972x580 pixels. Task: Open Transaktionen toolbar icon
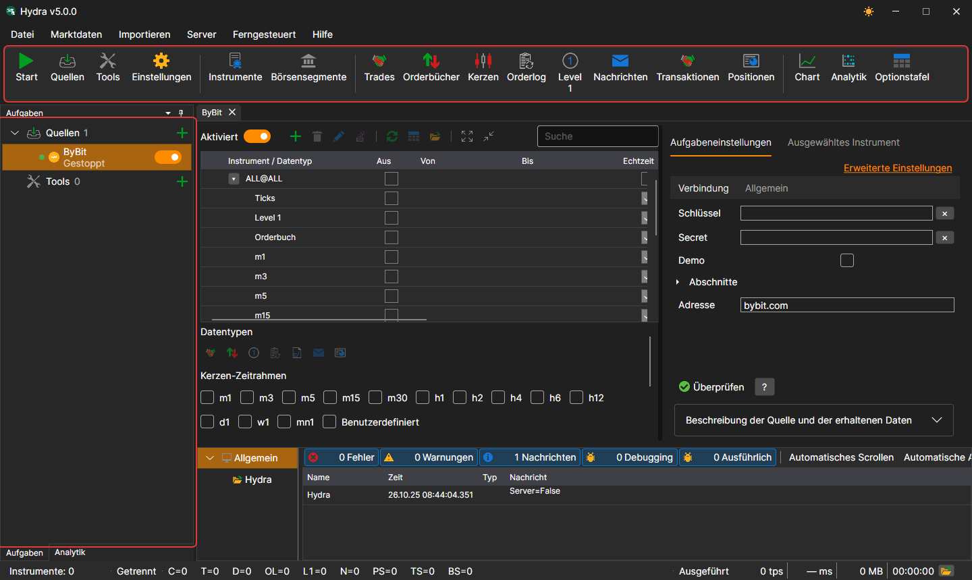pos(688,67)
